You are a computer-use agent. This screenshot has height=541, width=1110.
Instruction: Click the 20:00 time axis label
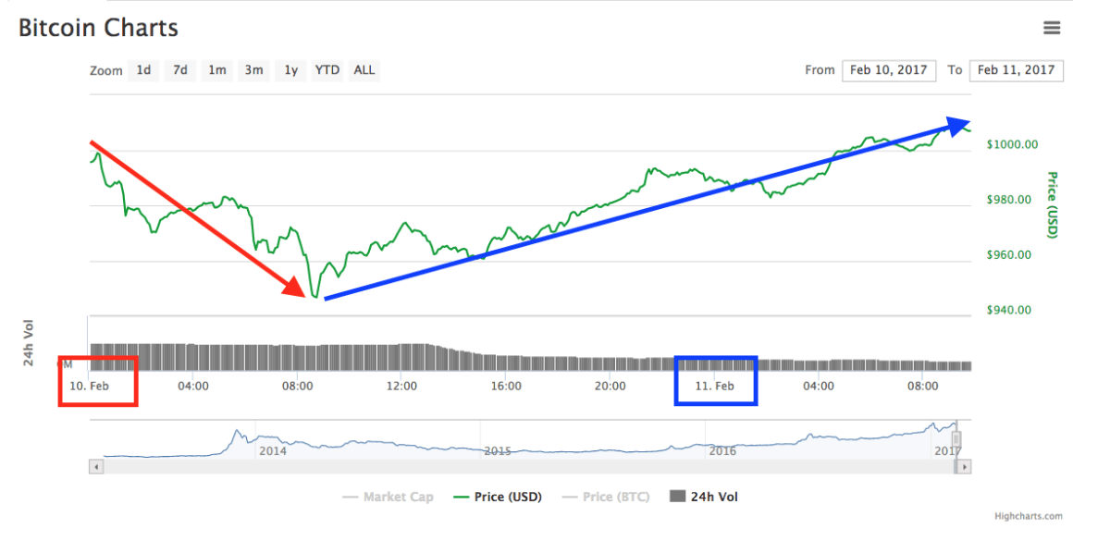click(x=610, y=386)
